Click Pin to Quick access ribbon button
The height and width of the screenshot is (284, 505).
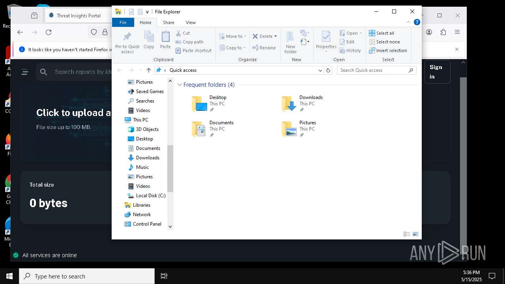(x=127, y=43)
